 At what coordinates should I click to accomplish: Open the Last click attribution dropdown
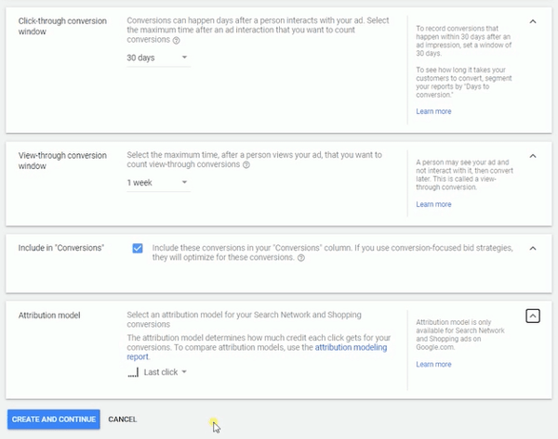coord(166,372)
